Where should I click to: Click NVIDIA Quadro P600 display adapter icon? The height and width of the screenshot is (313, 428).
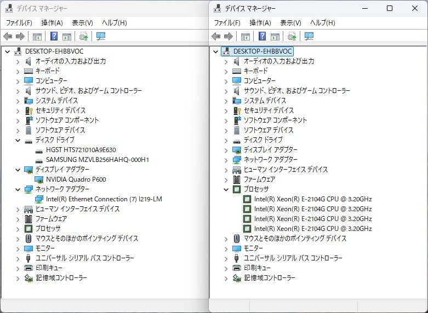pos(39,179)
